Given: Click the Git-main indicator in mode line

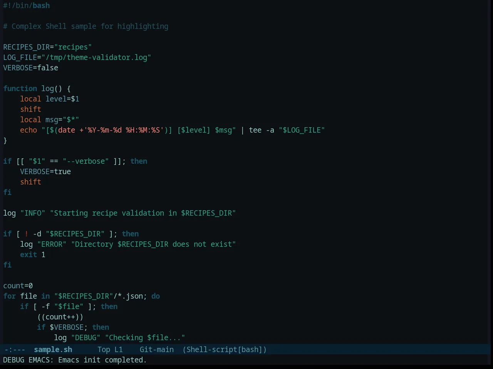Looking at the screenshot, I should click(x=156, y=349).
